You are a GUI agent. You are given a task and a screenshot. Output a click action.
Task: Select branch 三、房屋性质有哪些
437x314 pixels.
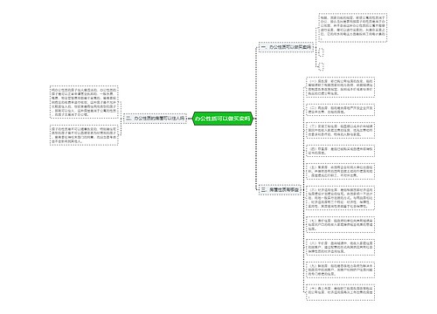280,189
